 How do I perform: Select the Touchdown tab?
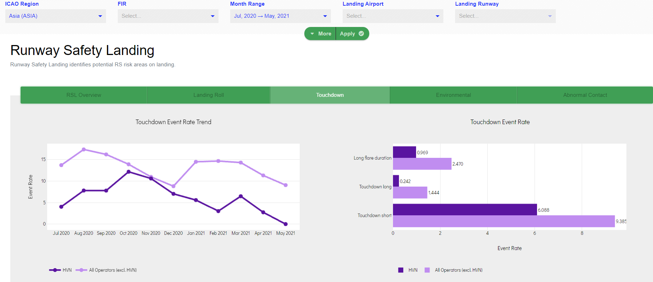tap(330, 95)
